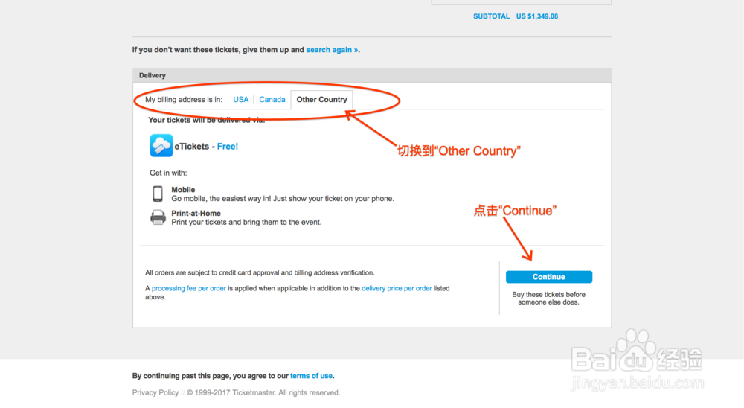Open the delivery price per order link
Screen dimensions: 744x408
pos(397,288)
